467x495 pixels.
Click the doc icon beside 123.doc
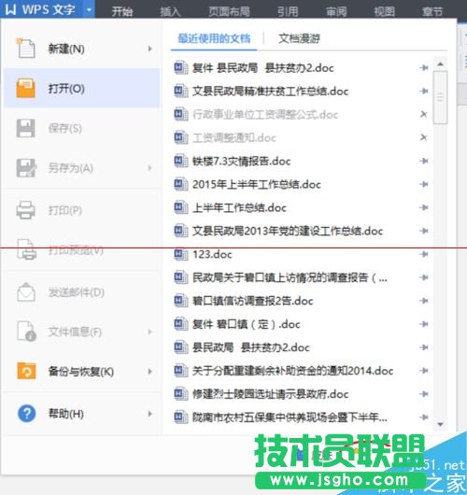(x=181, y=254)
